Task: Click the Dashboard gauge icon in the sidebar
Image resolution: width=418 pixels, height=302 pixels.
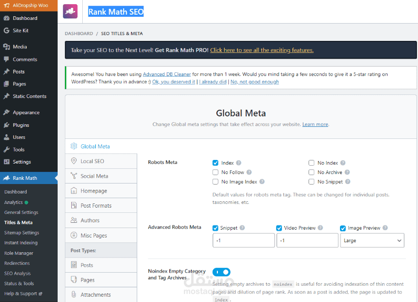Action: (7, 18)
